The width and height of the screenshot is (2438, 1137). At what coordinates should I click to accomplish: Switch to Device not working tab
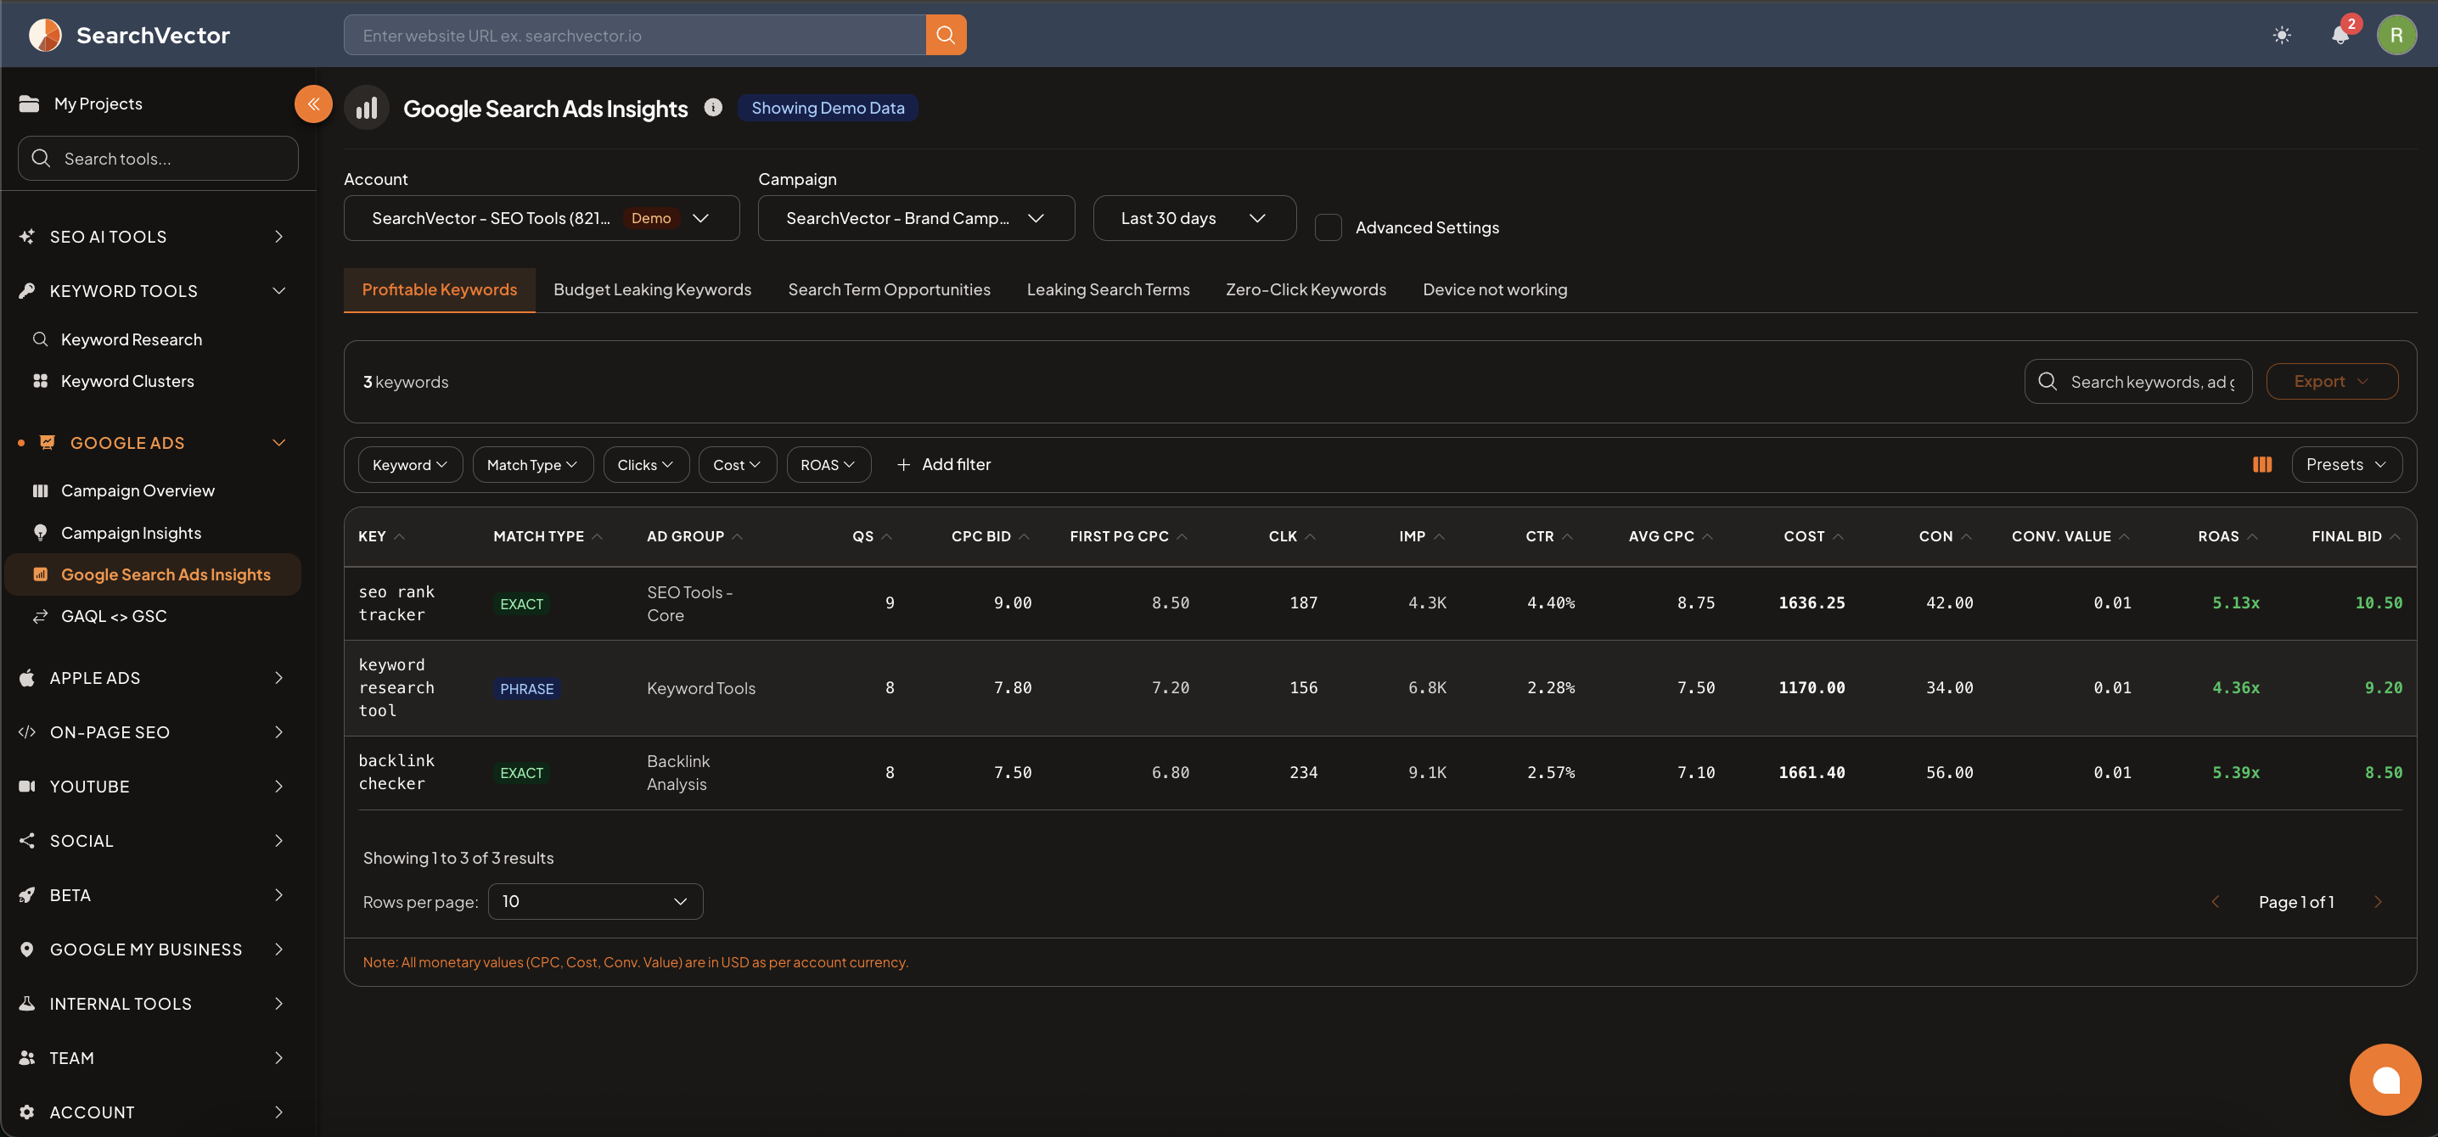(x=1494, y=289)
